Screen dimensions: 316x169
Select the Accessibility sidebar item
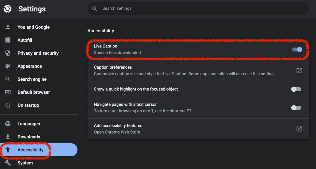30,150
